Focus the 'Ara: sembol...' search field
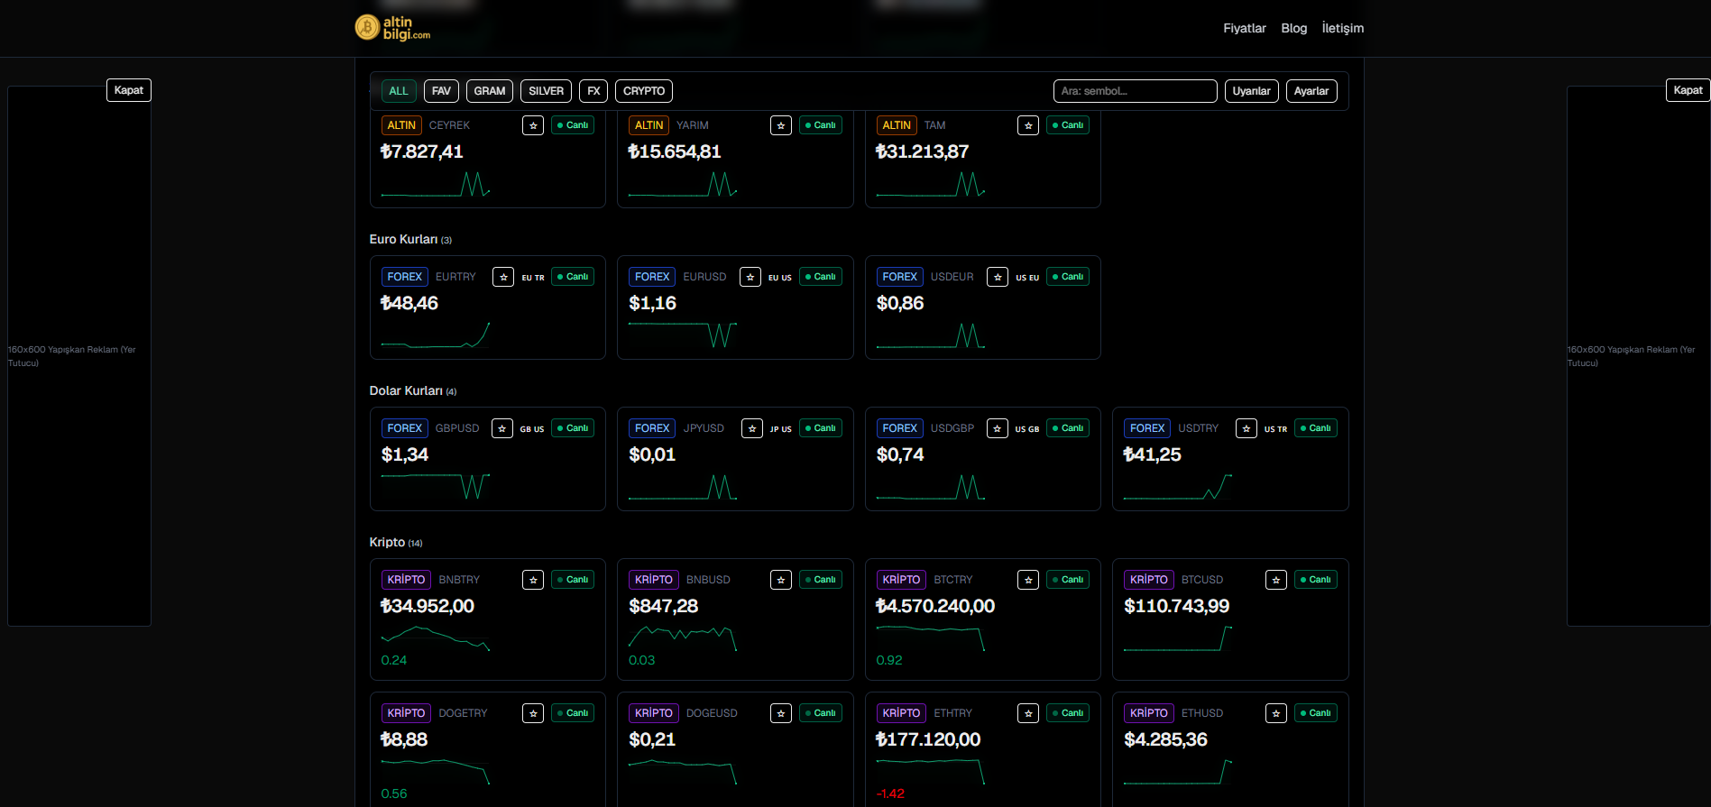Viewport: 1711px width, 807px height. [x=1136, y=91]
